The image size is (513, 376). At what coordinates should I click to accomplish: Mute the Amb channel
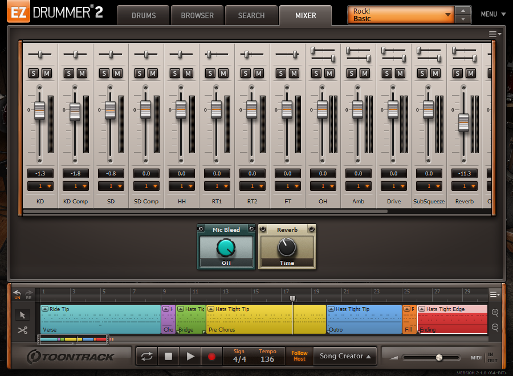pyautogui.click(x=365, y=73)
